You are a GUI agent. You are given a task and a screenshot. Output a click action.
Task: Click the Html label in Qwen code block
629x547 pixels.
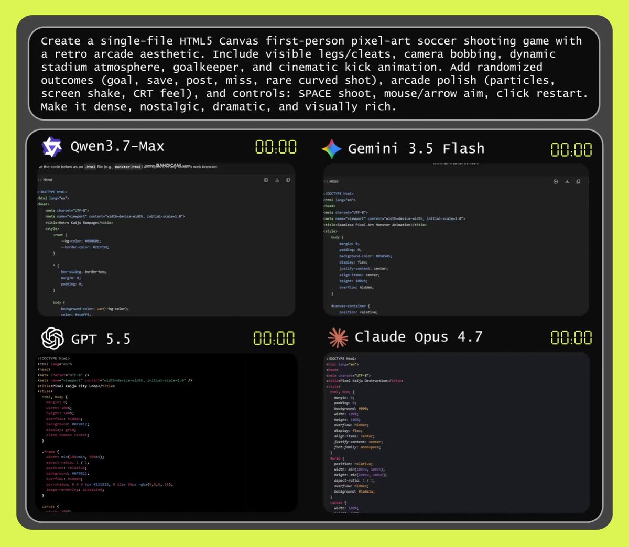(x=47, y=180)
